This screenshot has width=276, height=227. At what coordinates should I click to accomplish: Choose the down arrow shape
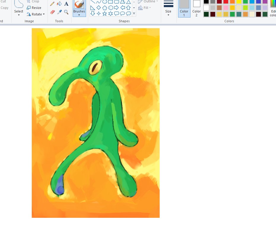(x=93, y=13)
